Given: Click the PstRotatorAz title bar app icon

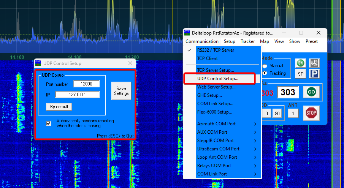Looking at the screenshot, I should click(187, 33).
